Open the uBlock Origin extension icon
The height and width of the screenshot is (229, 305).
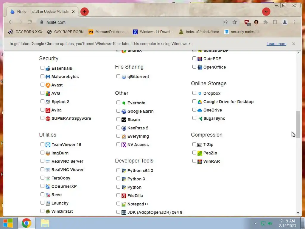point(247,22)
